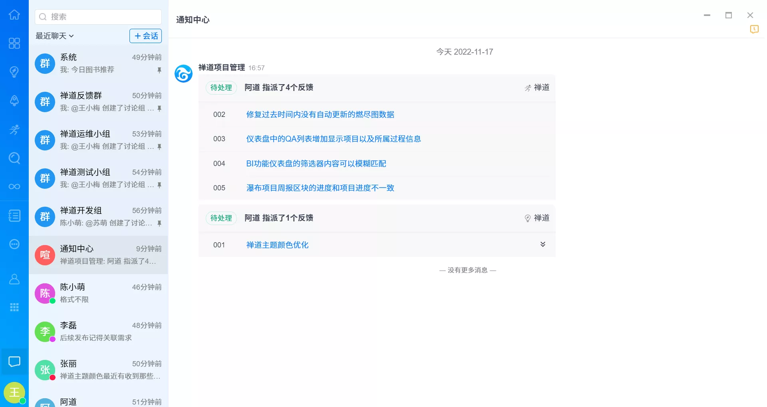Image resolution: width=767 pixels, height=407 pixels.
Task: Click the rocket icon in left sidebar
Action: [x=14, y=101]
